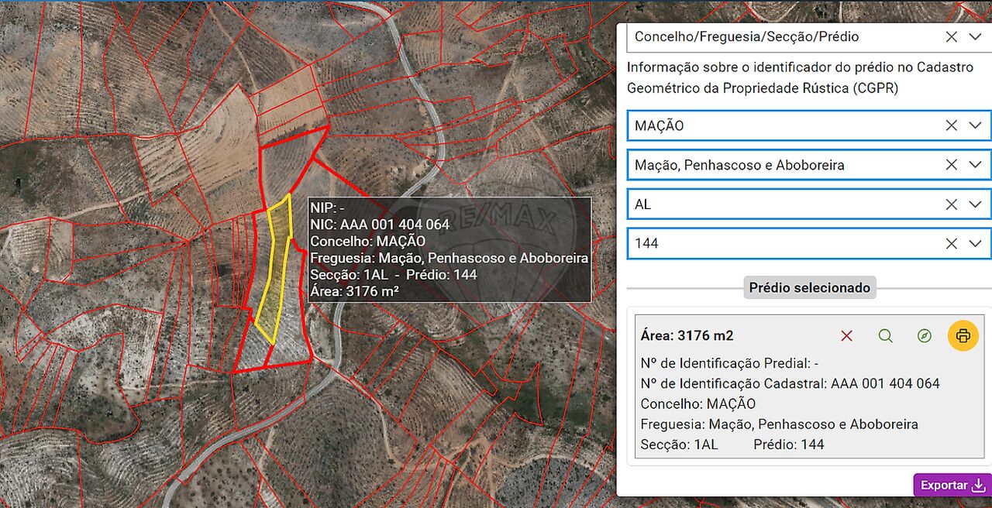Click the Prédio selecionado section header
The height and width of the screenshot is (508, 992).
[x=809, y=288]
